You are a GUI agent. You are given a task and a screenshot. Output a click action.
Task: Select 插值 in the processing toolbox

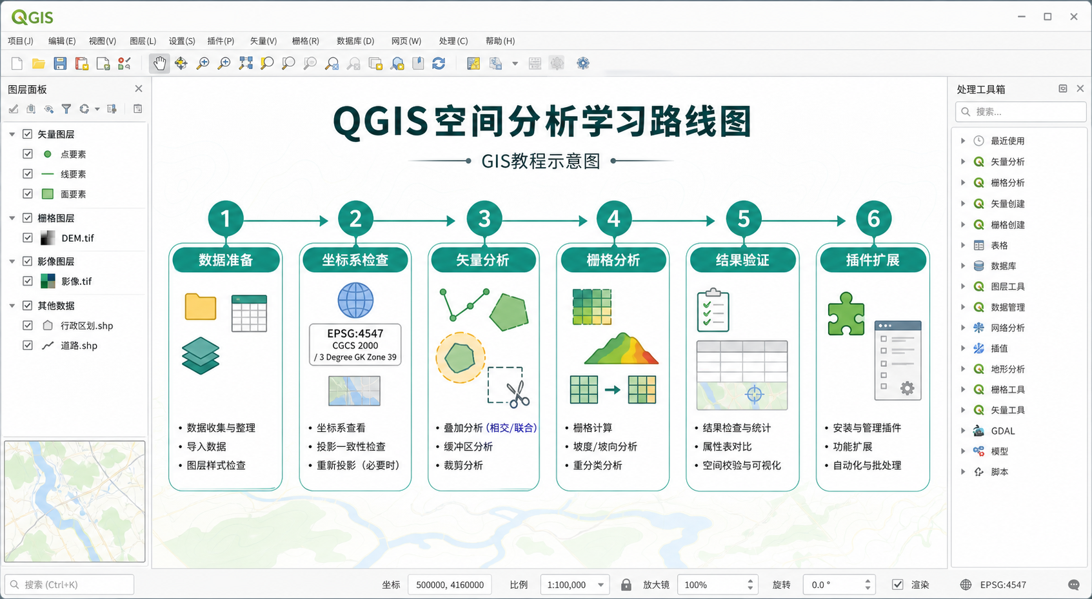[999, 348]
